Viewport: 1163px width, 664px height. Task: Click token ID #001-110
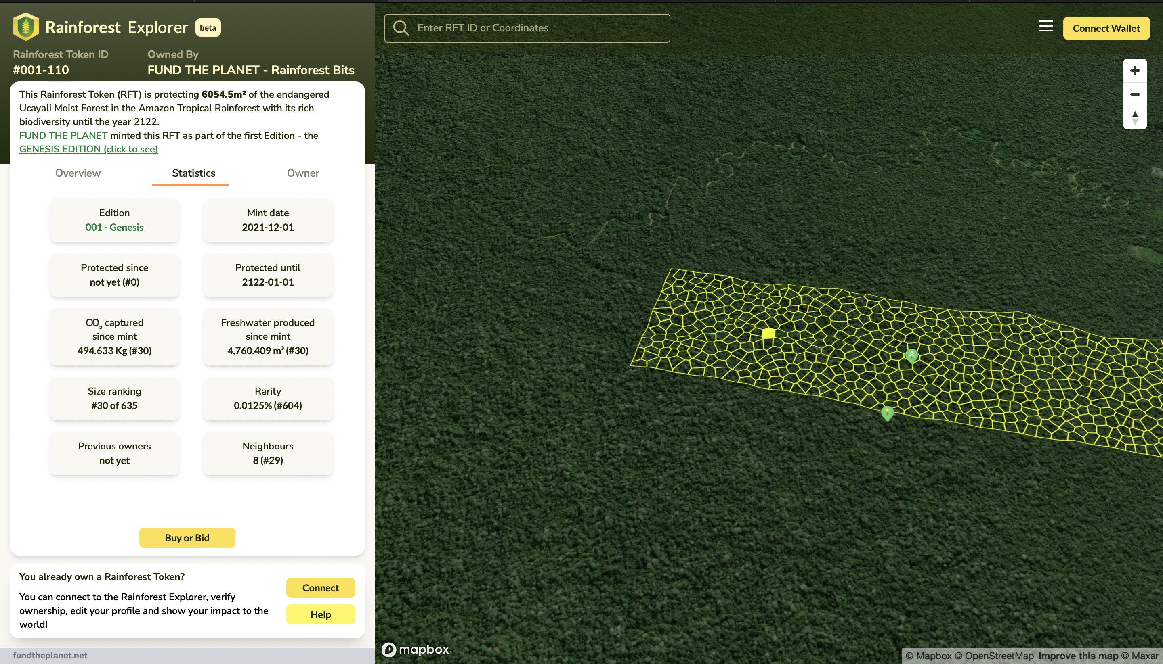pyautogui.click(x=41, y=70)
